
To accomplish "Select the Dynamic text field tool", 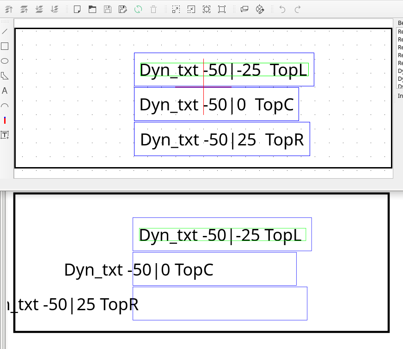I will point(5,135).
